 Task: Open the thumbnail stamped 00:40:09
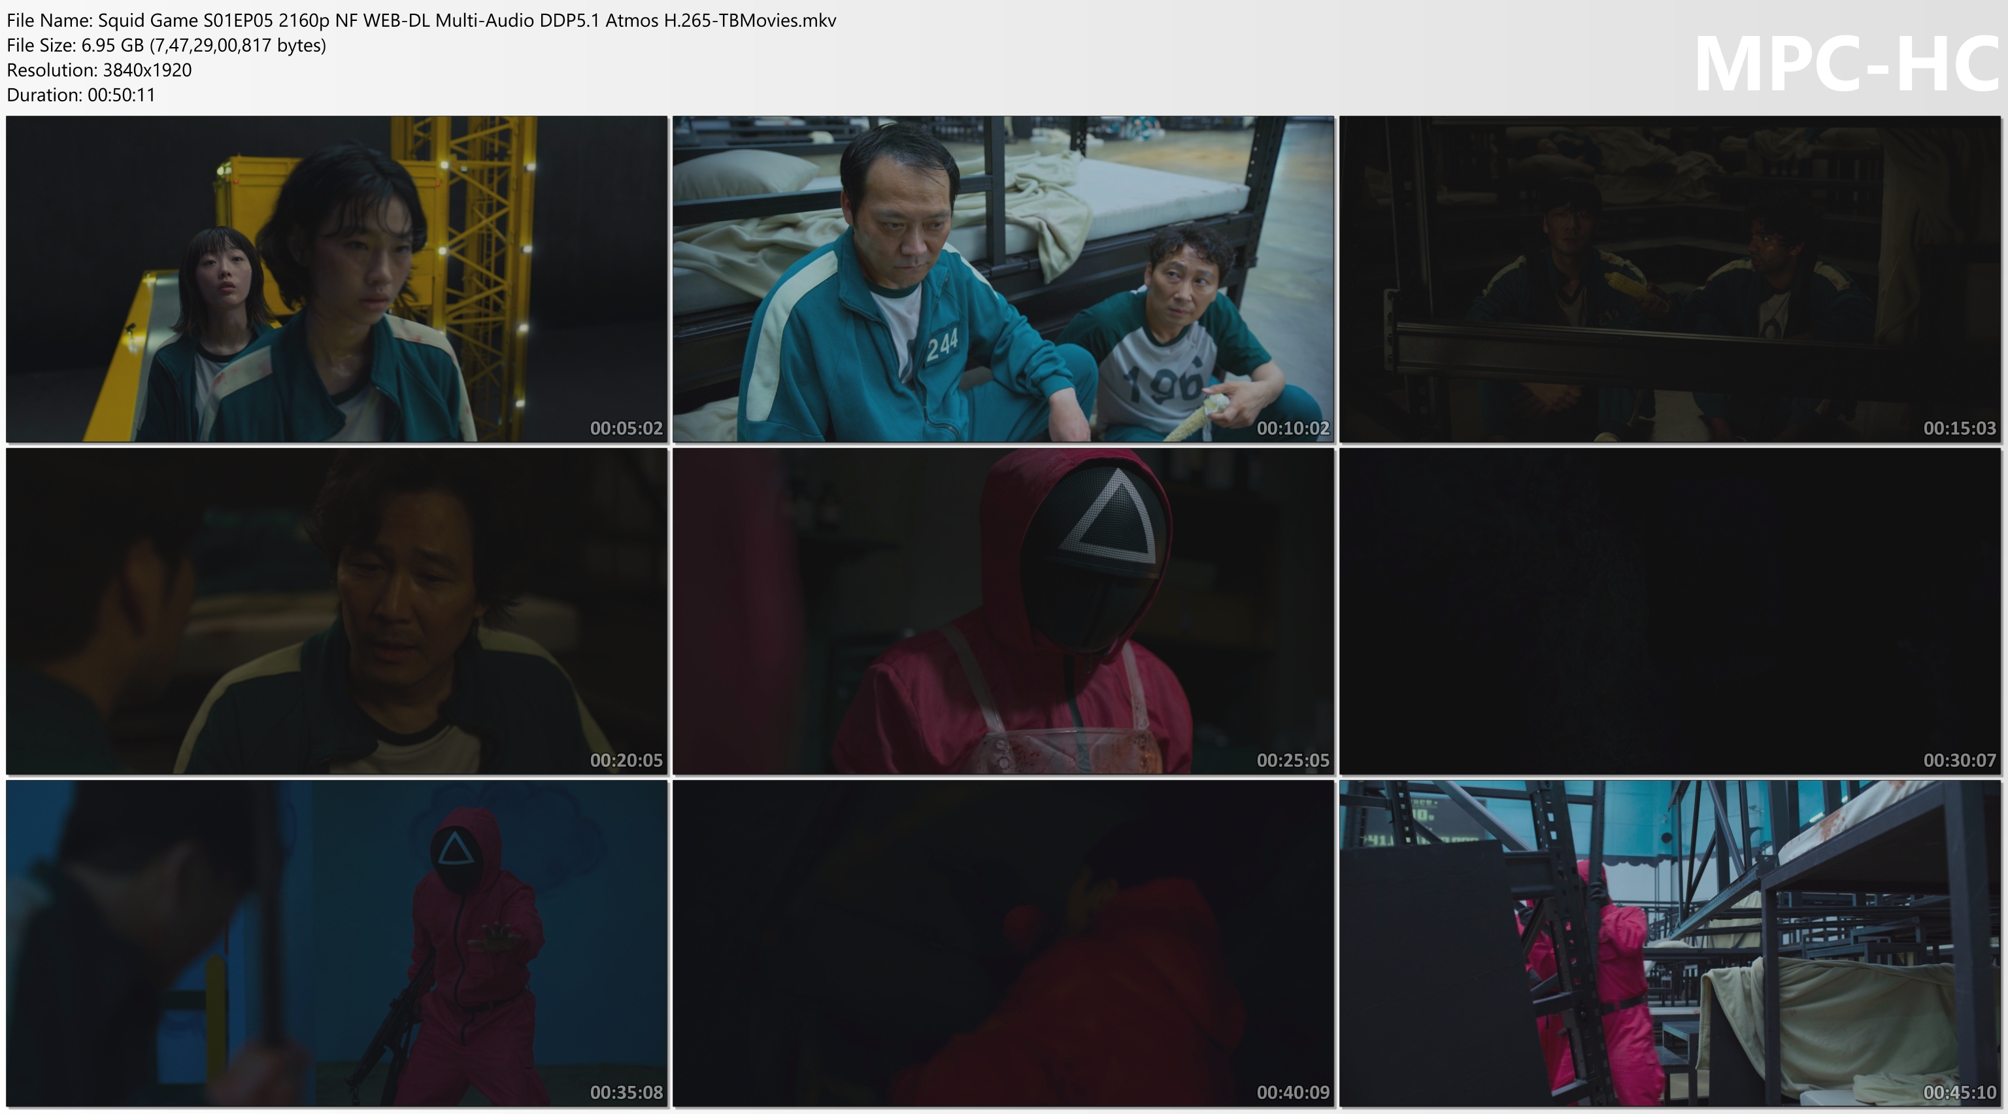[1003, 943]
